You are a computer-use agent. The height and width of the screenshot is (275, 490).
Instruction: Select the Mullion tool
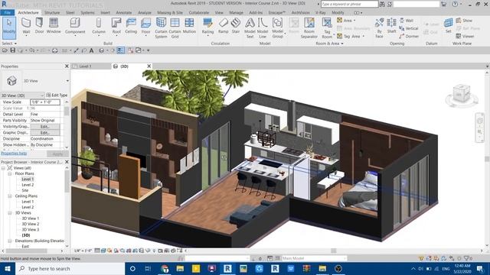coord(189,25)
